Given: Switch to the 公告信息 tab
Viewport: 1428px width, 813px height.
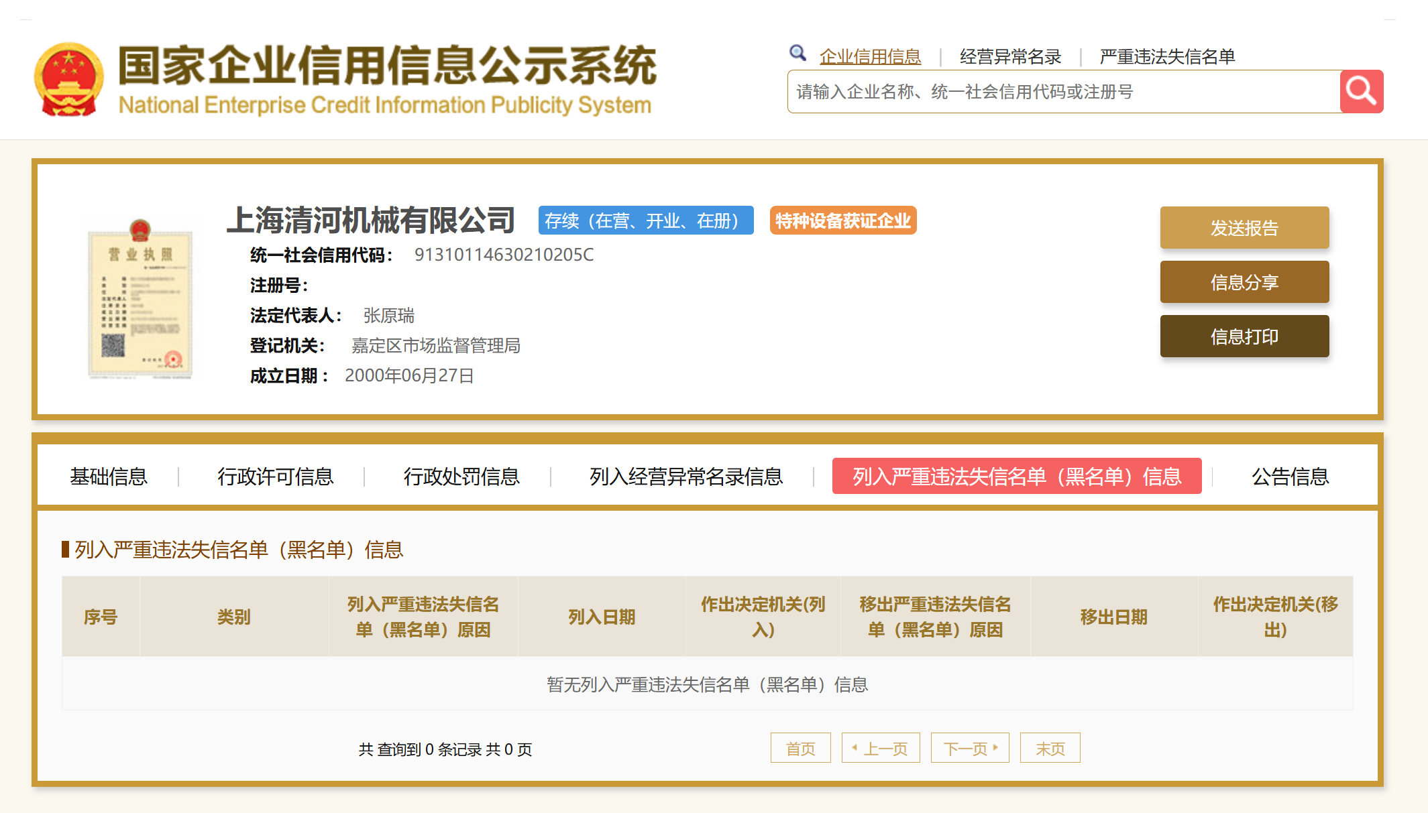Looking at the screenshot, I should [x=1290, y=477].
